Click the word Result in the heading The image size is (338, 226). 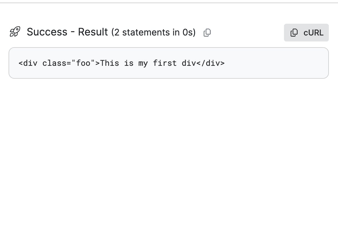pos(93,32)
